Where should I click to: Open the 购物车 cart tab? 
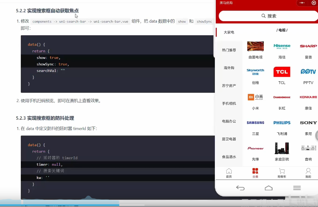point(282,173)
